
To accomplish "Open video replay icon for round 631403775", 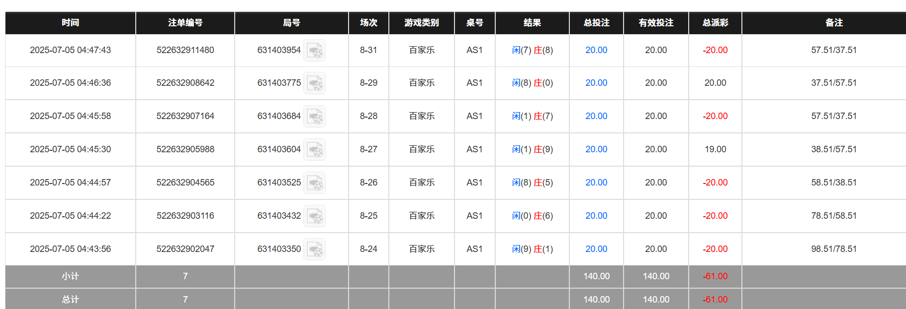I will [314, 83].
